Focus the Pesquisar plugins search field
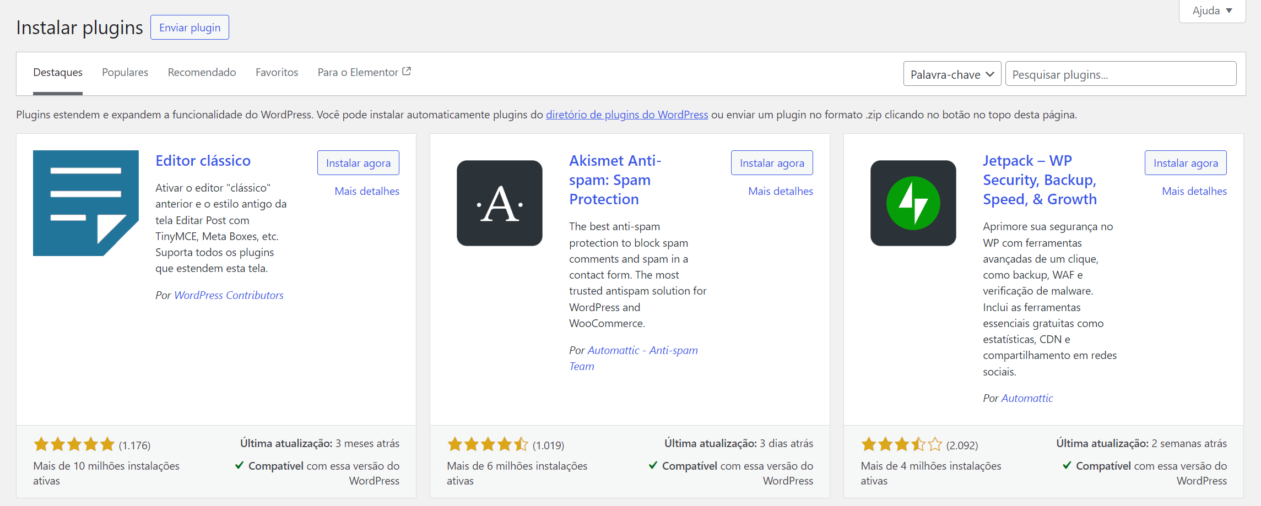 [1121, 74]
